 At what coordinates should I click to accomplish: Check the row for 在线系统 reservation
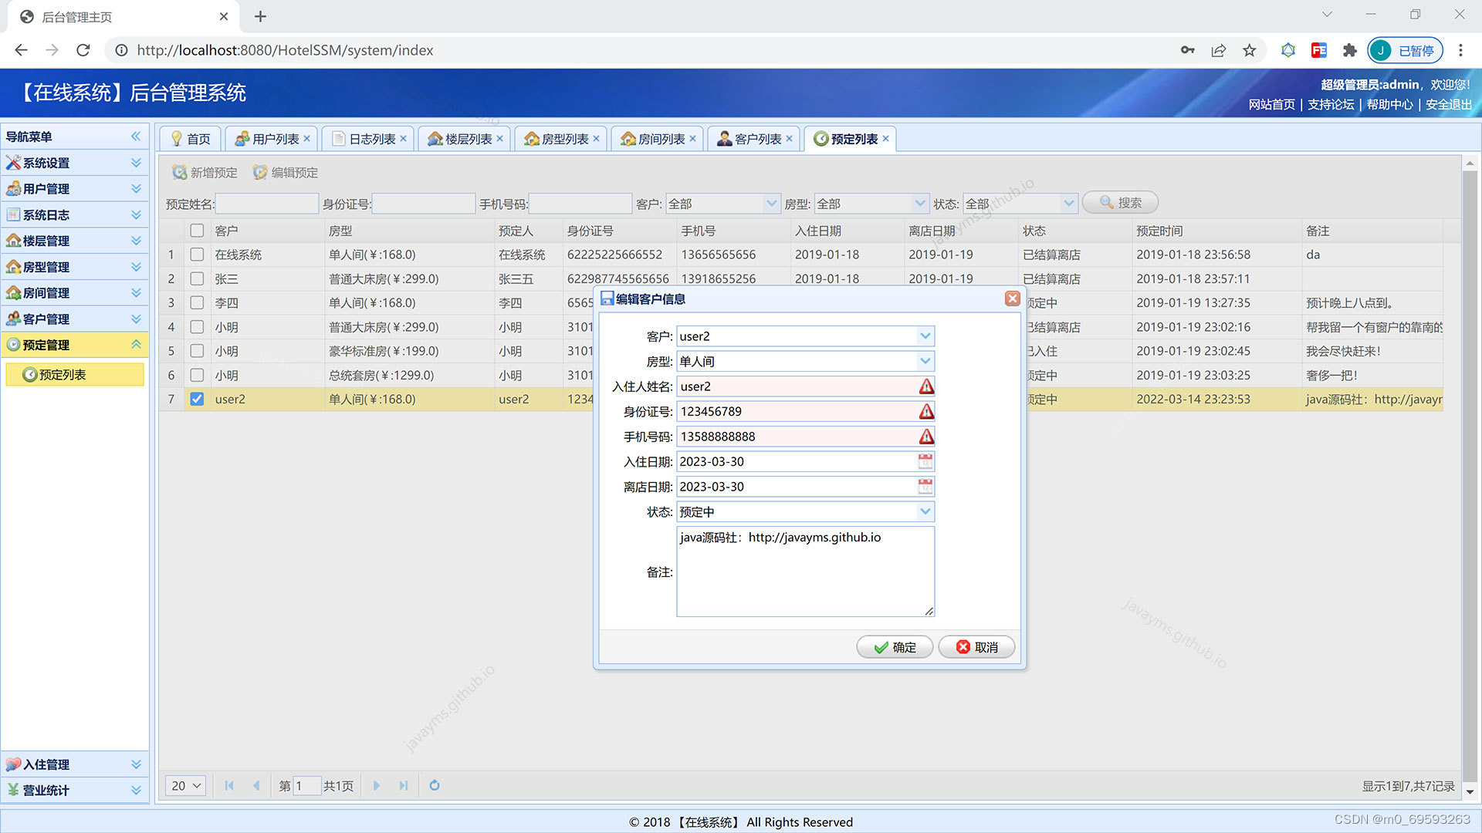(x=197, y=255)
